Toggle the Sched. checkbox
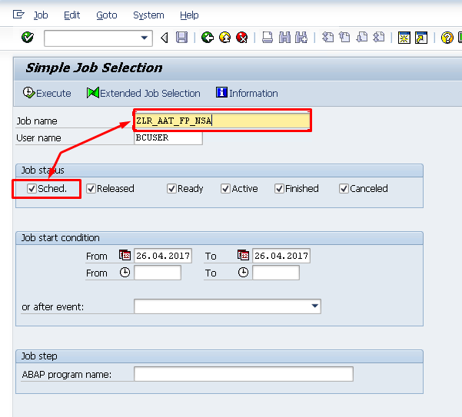Viewport: 462px width, 417px height. [x=32, y=188]
